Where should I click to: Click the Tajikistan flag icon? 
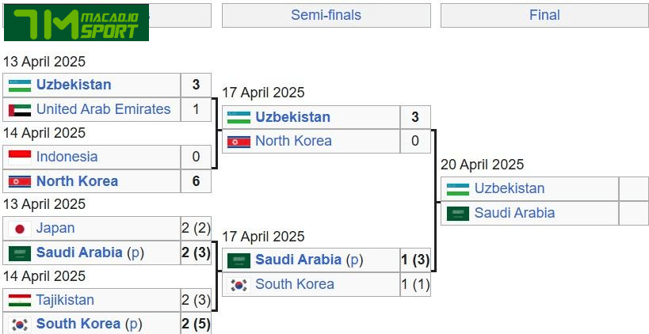[x=20, y=300]
